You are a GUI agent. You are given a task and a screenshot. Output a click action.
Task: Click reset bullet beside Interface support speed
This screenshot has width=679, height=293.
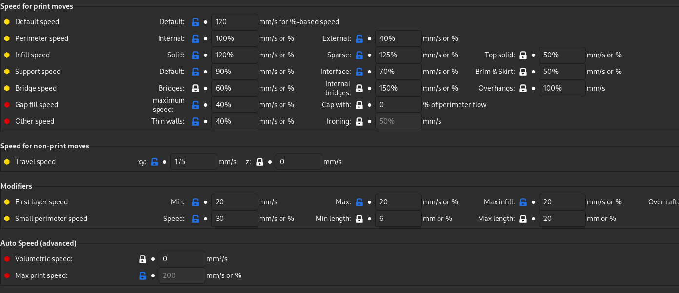tap(369, 72)
